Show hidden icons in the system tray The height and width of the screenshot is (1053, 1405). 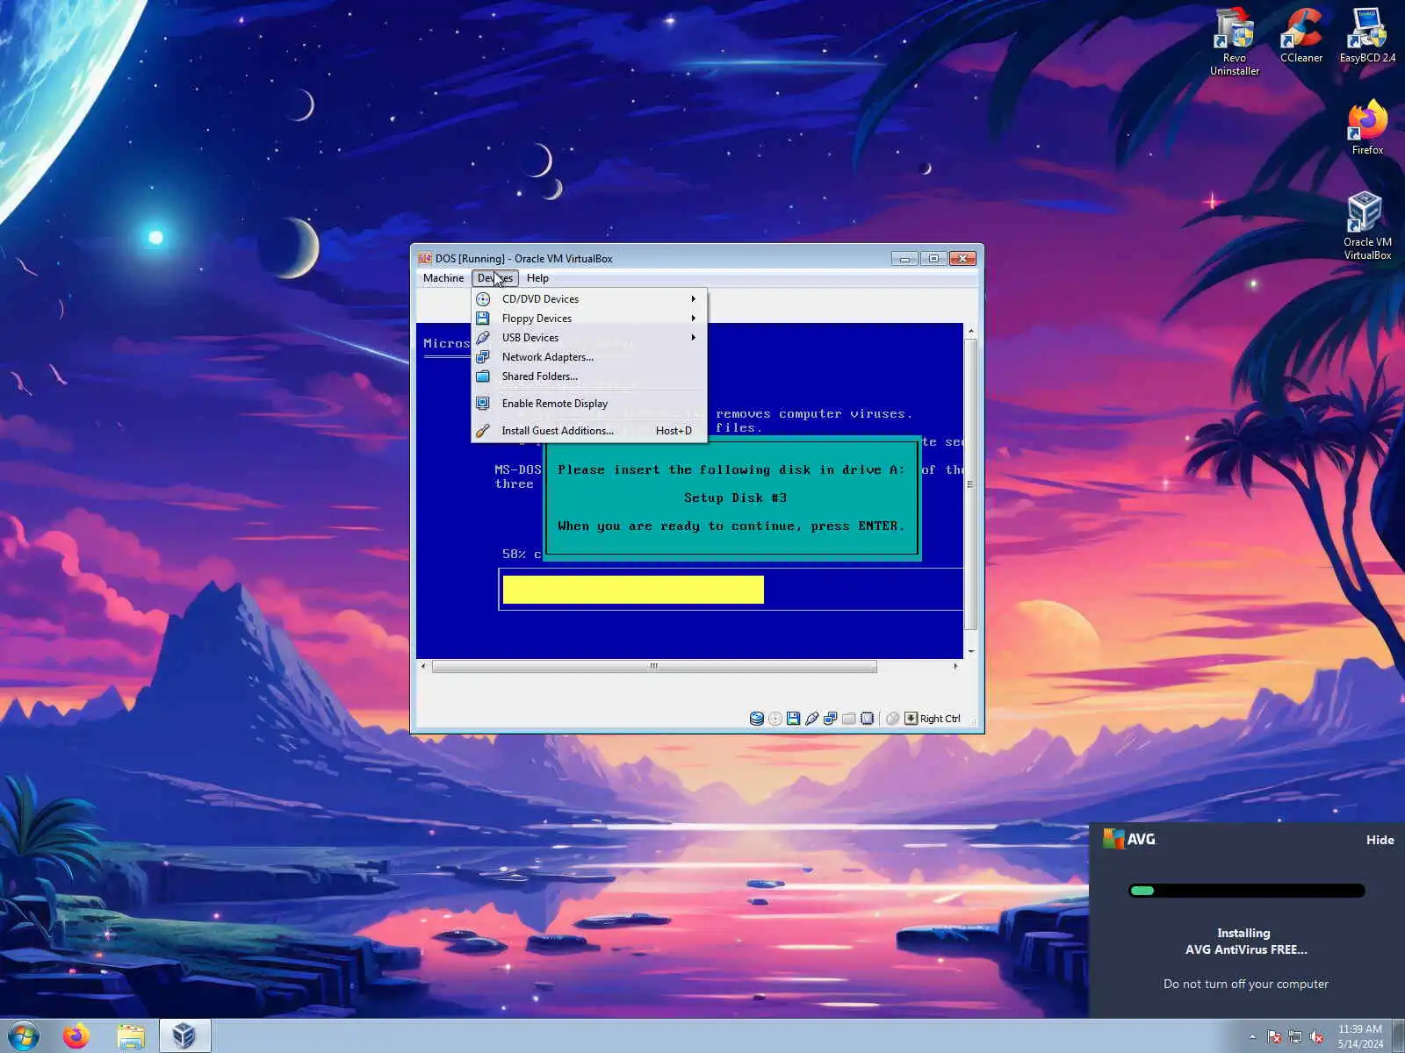[1253, 1036]
